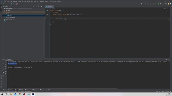Viewport: 172px width, 96px height.
Task: Click Collapse All in Project panel
Action: (38, 6)
